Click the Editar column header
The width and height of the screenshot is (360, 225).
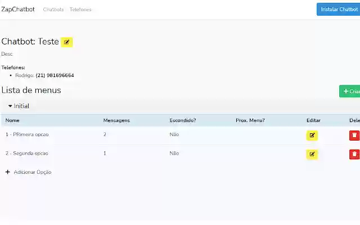[x=313, y=120]
